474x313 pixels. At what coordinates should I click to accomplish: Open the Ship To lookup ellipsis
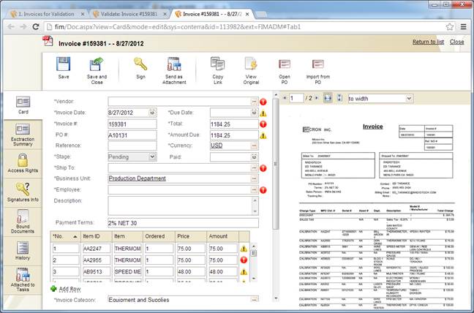click(255, 168)
